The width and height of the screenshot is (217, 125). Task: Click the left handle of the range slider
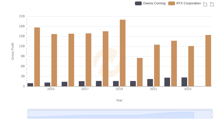[28, 115]
